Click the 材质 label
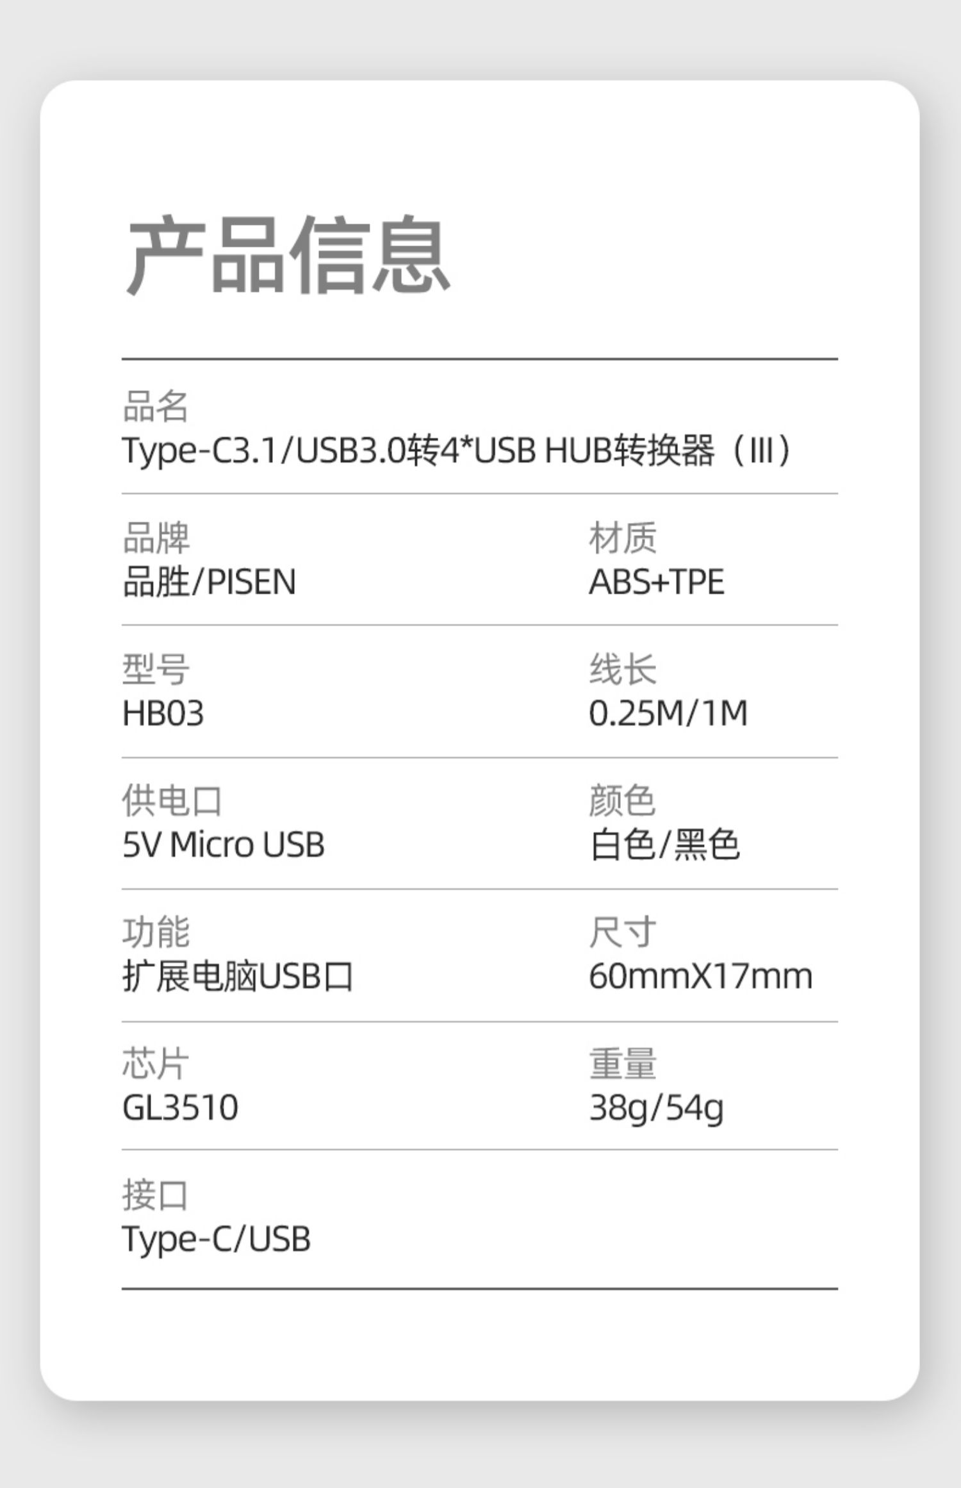Image resolution: width=961 pixels, height=1488 pixels. (623, 538)
